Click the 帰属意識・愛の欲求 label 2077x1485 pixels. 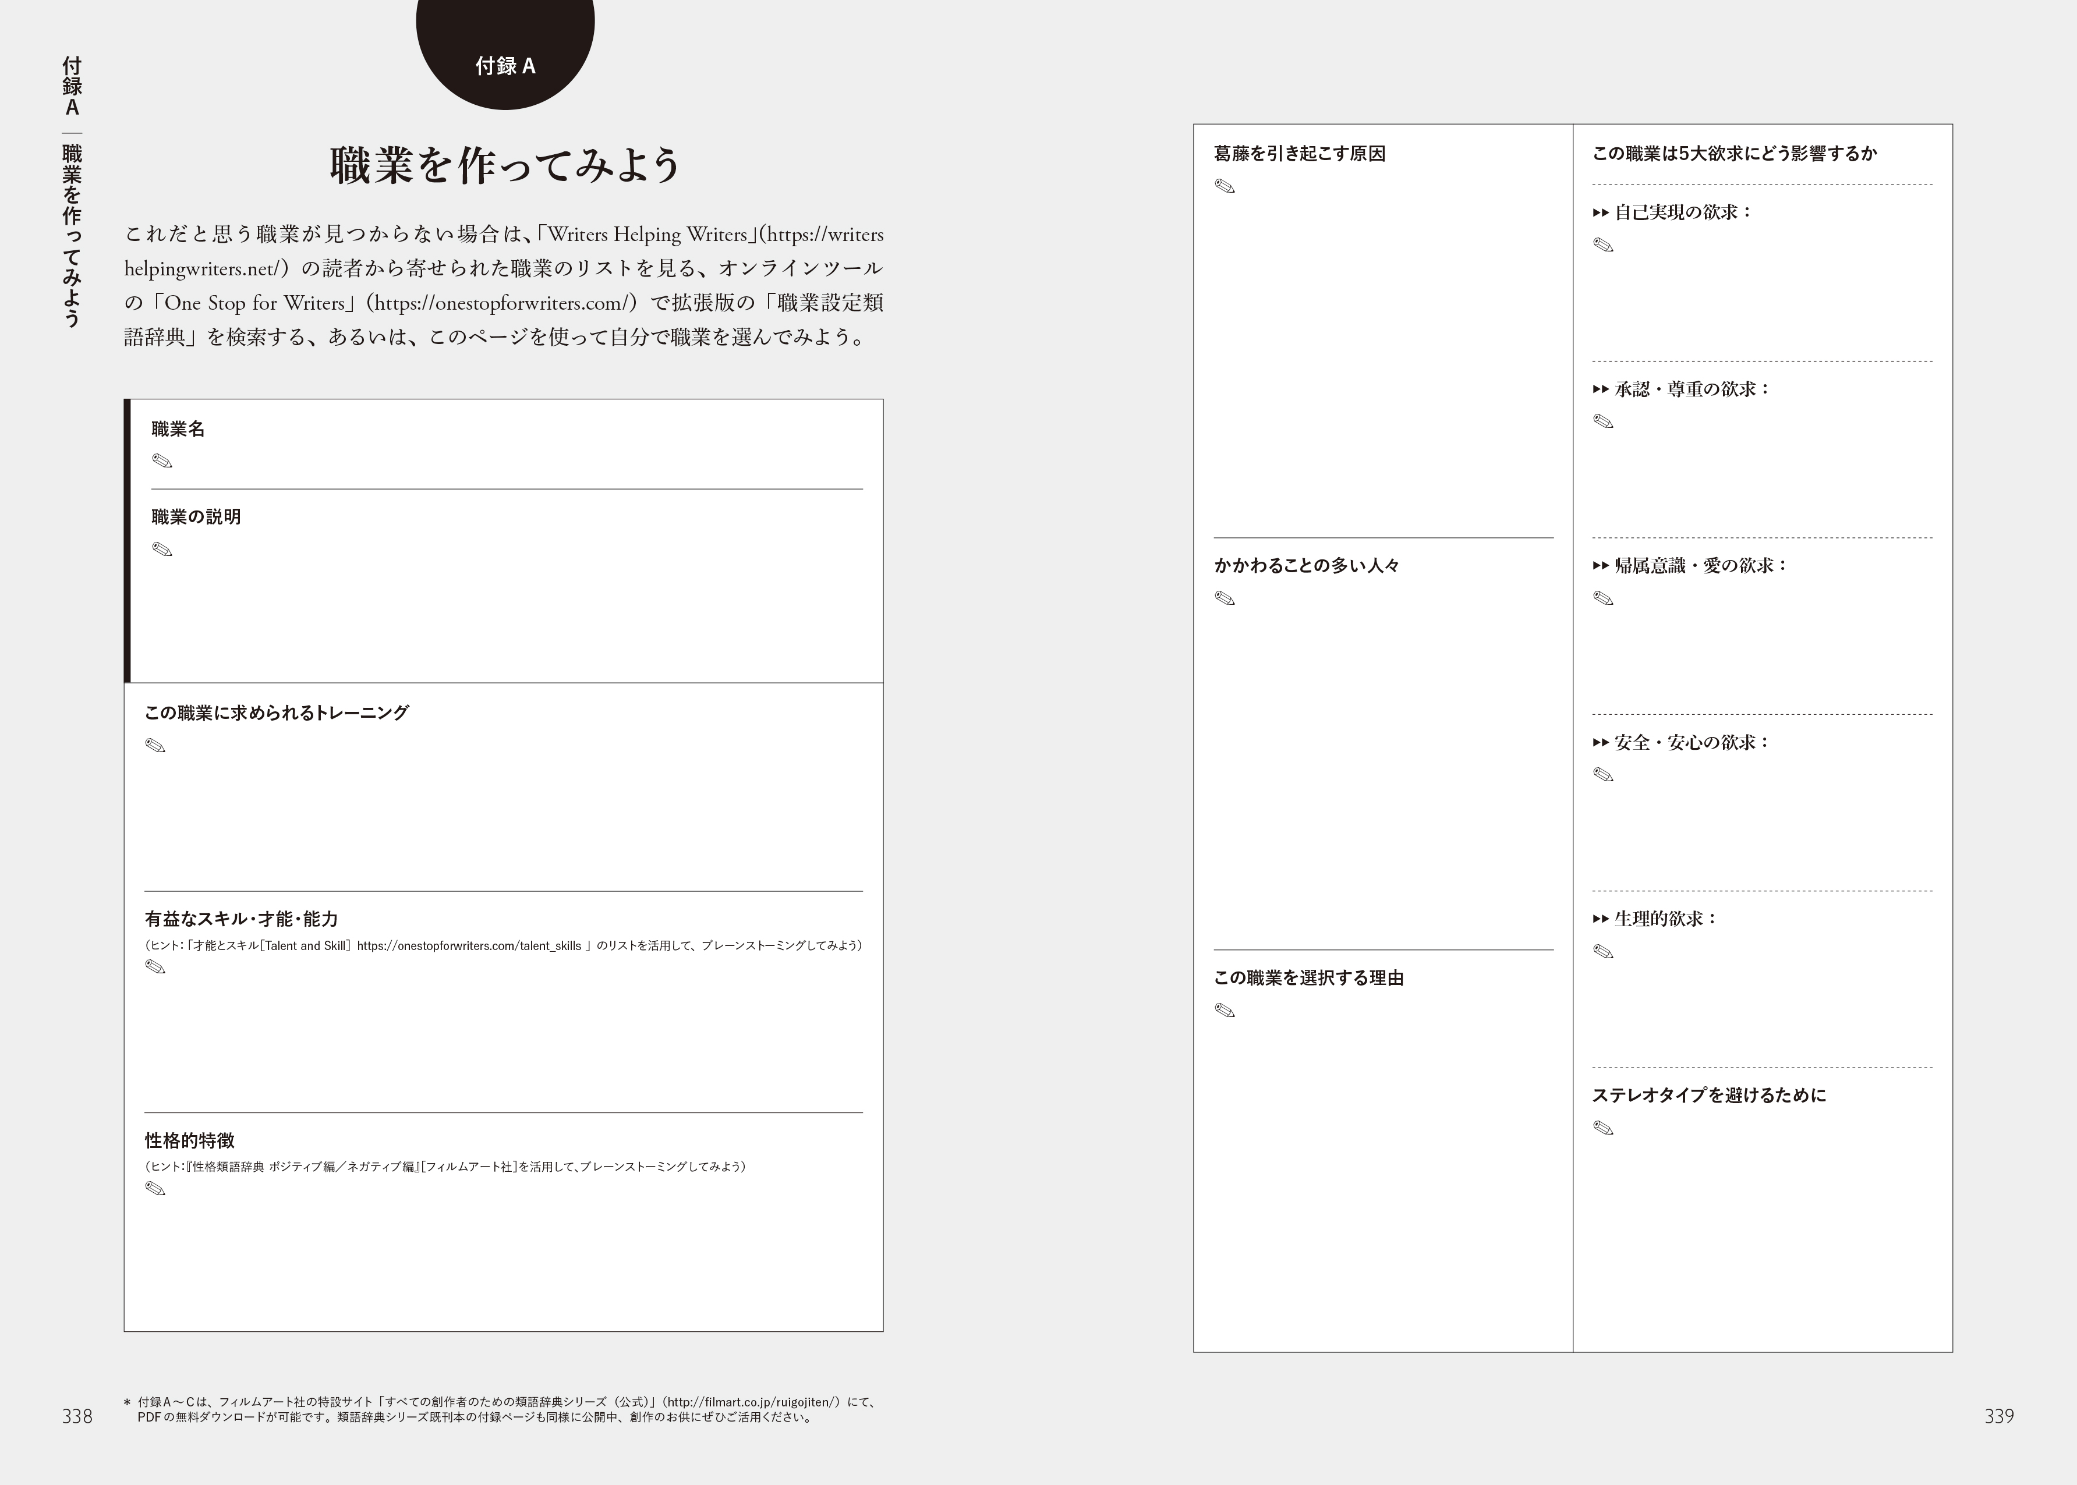[x=1701, y=565]
